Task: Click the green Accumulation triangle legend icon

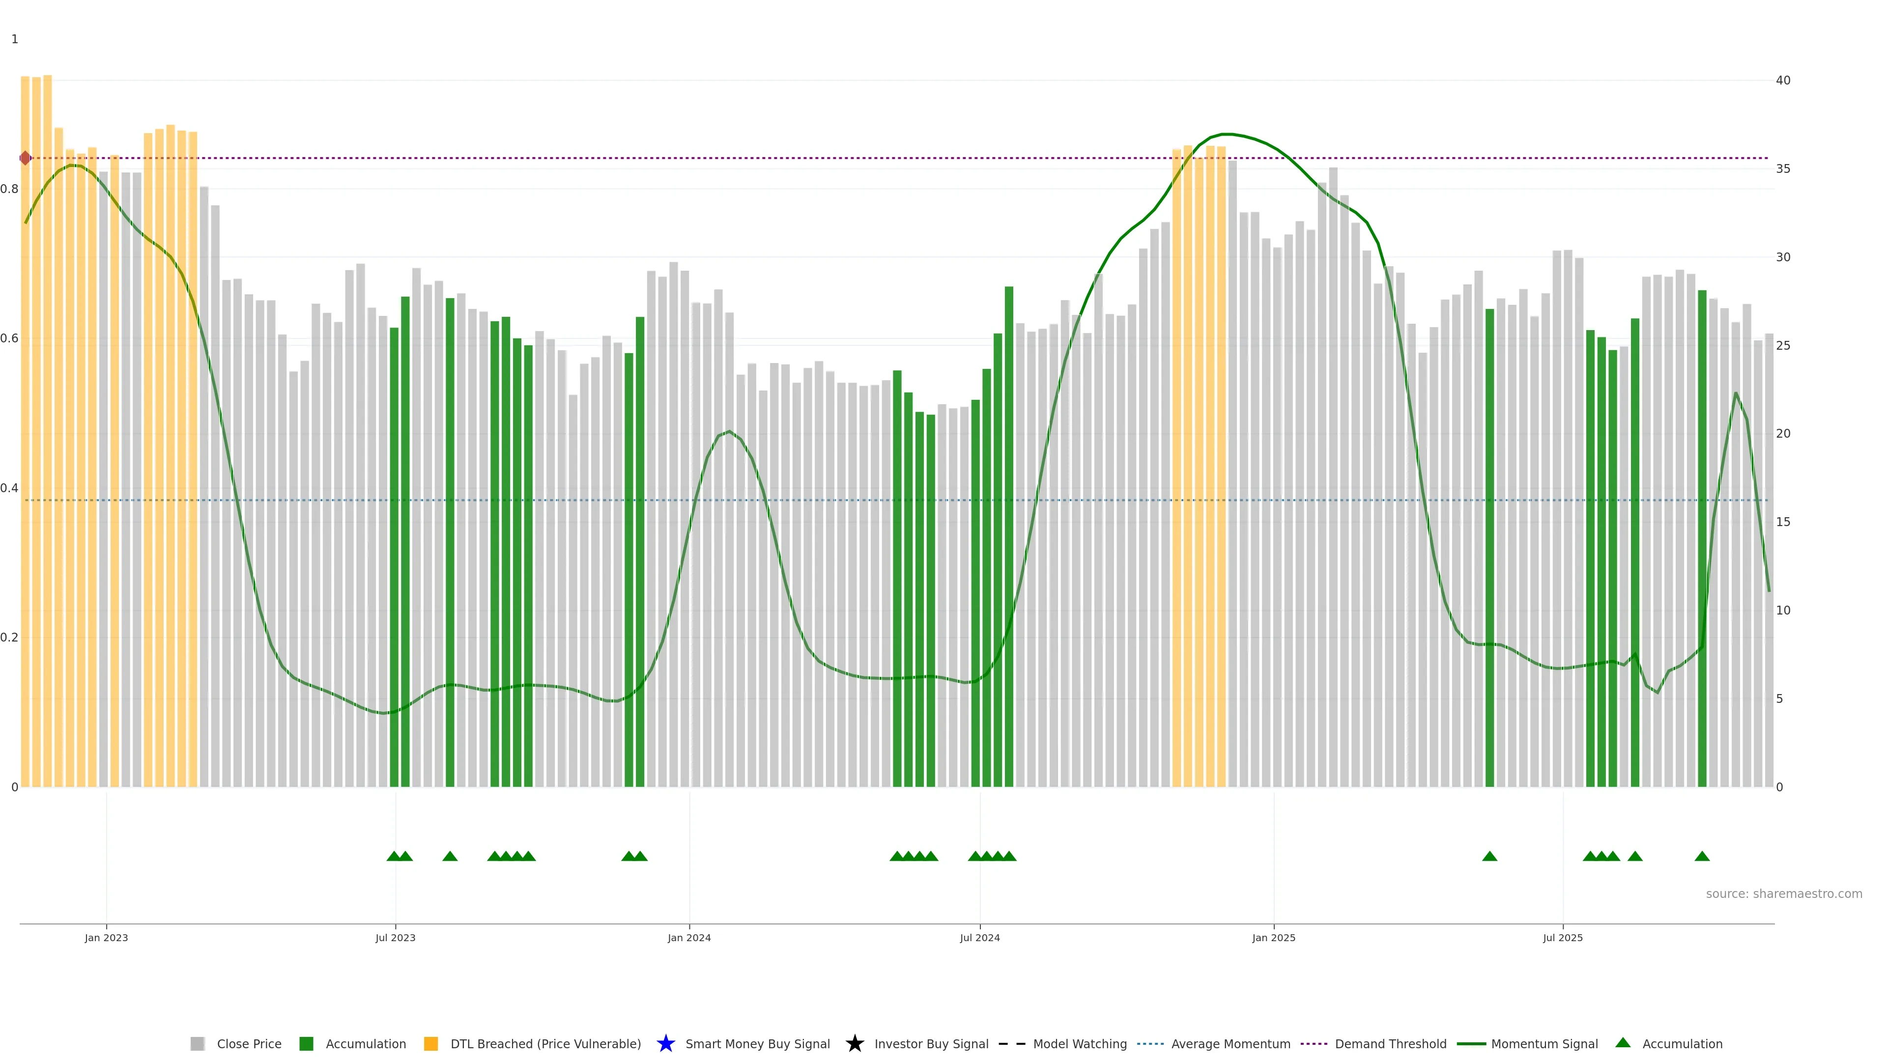Action: 1623,1043
